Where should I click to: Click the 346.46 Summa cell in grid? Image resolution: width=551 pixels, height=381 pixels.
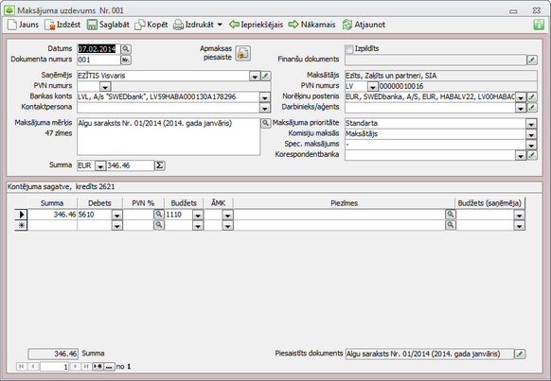tap(52, 215)
